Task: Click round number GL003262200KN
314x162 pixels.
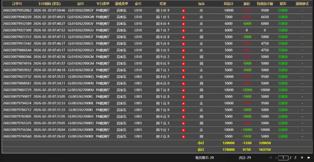Action: [x=80, y=83]
